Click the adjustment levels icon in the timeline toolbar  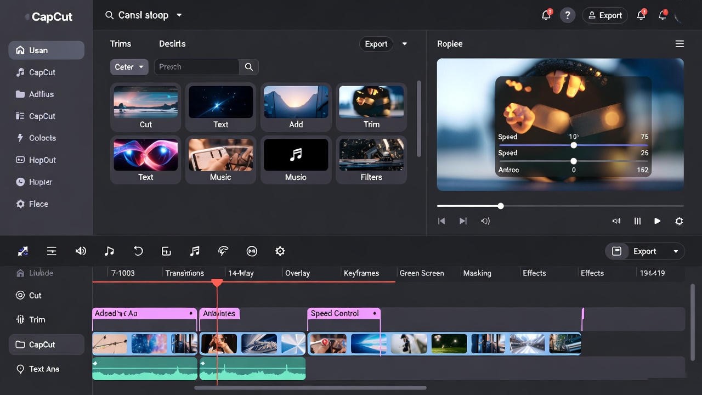coord(52,251)
